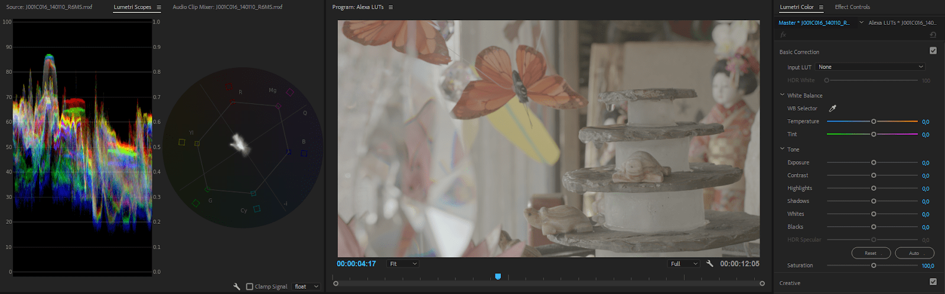945x294 pixels.
Task: Open the Lumetri Scopes panel menu icon
Action: [x=159, y=7]
